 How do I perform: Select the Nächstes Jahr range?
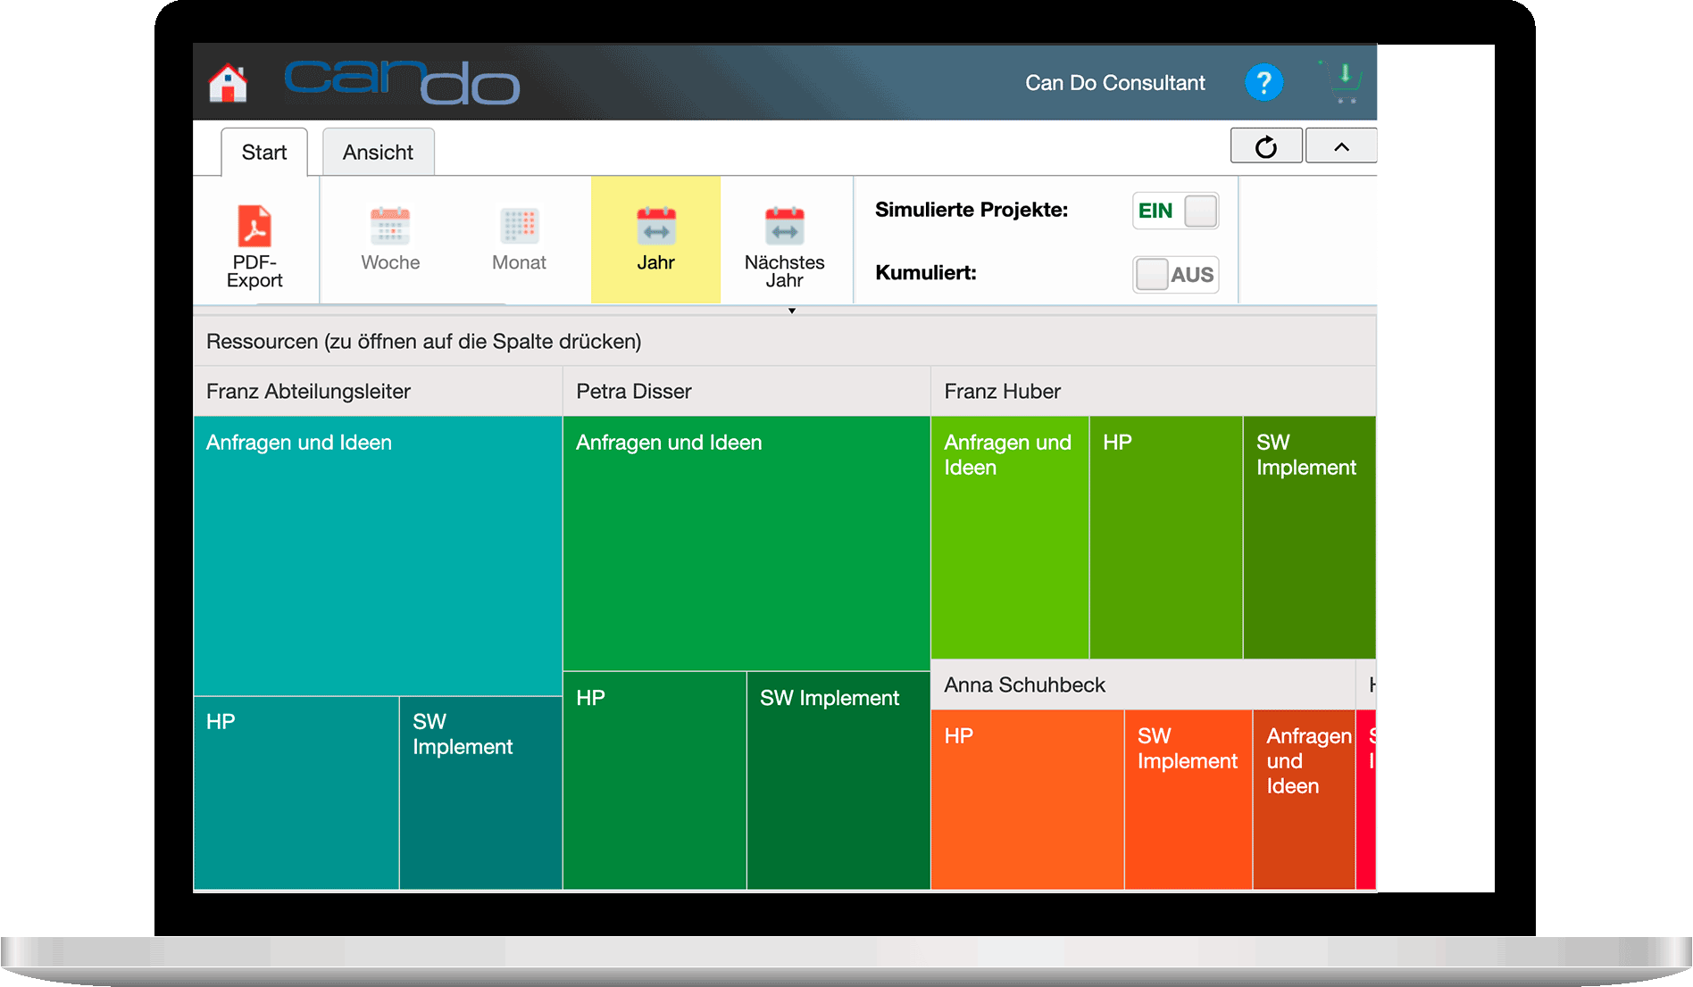[784, 247]
